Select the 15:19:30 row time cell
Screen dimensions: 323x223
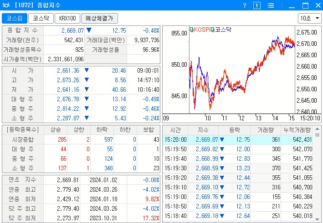tap(175, 168)
